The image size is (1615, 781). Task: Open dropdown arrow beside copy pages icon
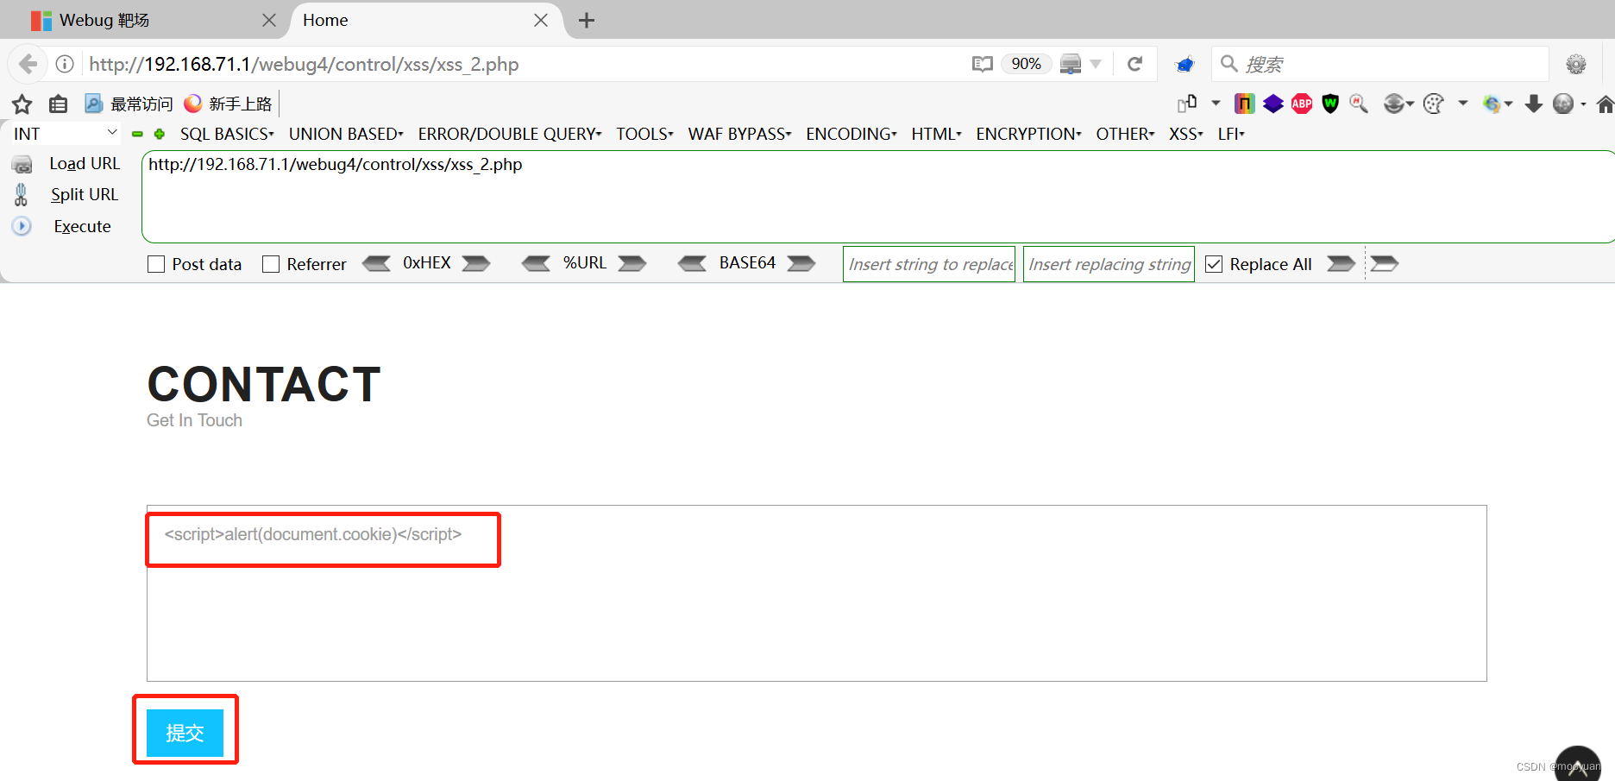(1216, 104)
